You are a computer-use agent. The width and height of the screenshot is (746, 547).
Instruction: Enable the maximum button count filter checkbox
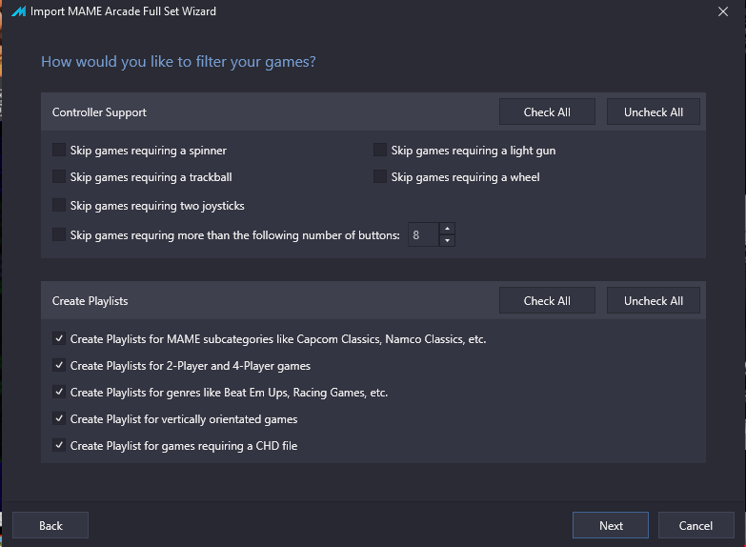pos(59,234)
